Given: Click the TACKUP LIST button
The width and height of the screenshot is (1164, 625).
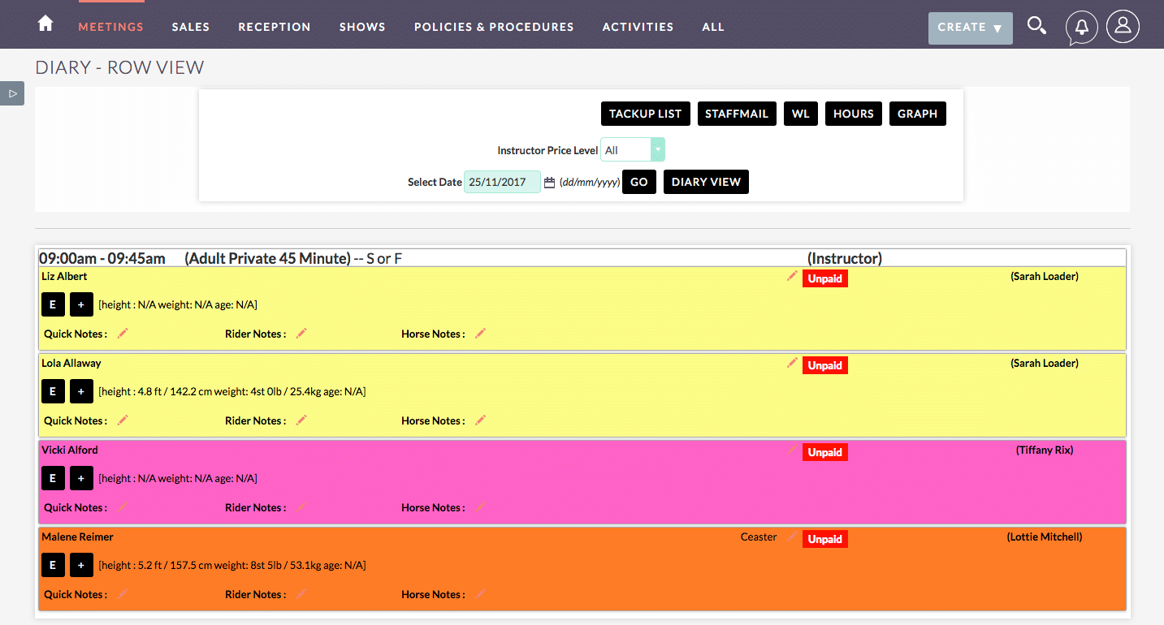Looking at the screenshot, I should [x=646, y=114].
